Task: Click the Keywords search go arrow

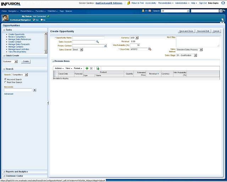Action: (34, 90)
